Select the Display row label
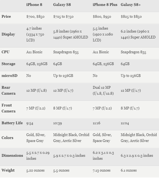This screenshot has height=178, width=159. pos(8,34)
